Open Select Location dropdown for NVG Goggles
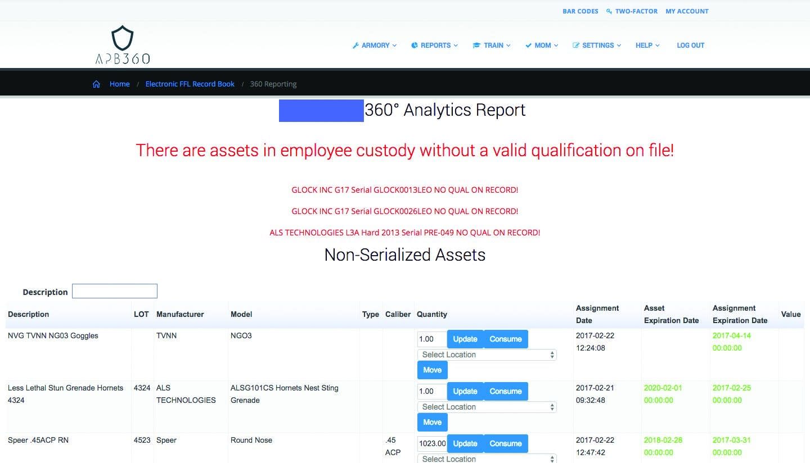This screenshot has width=810, height=463. 487,355
